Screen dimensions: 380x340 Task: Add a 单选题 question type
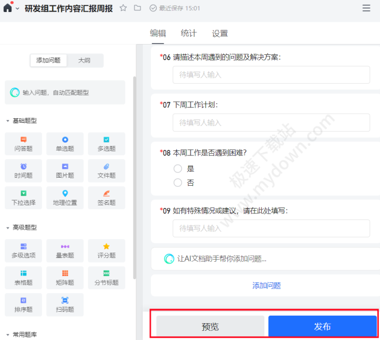click(65, 144)
